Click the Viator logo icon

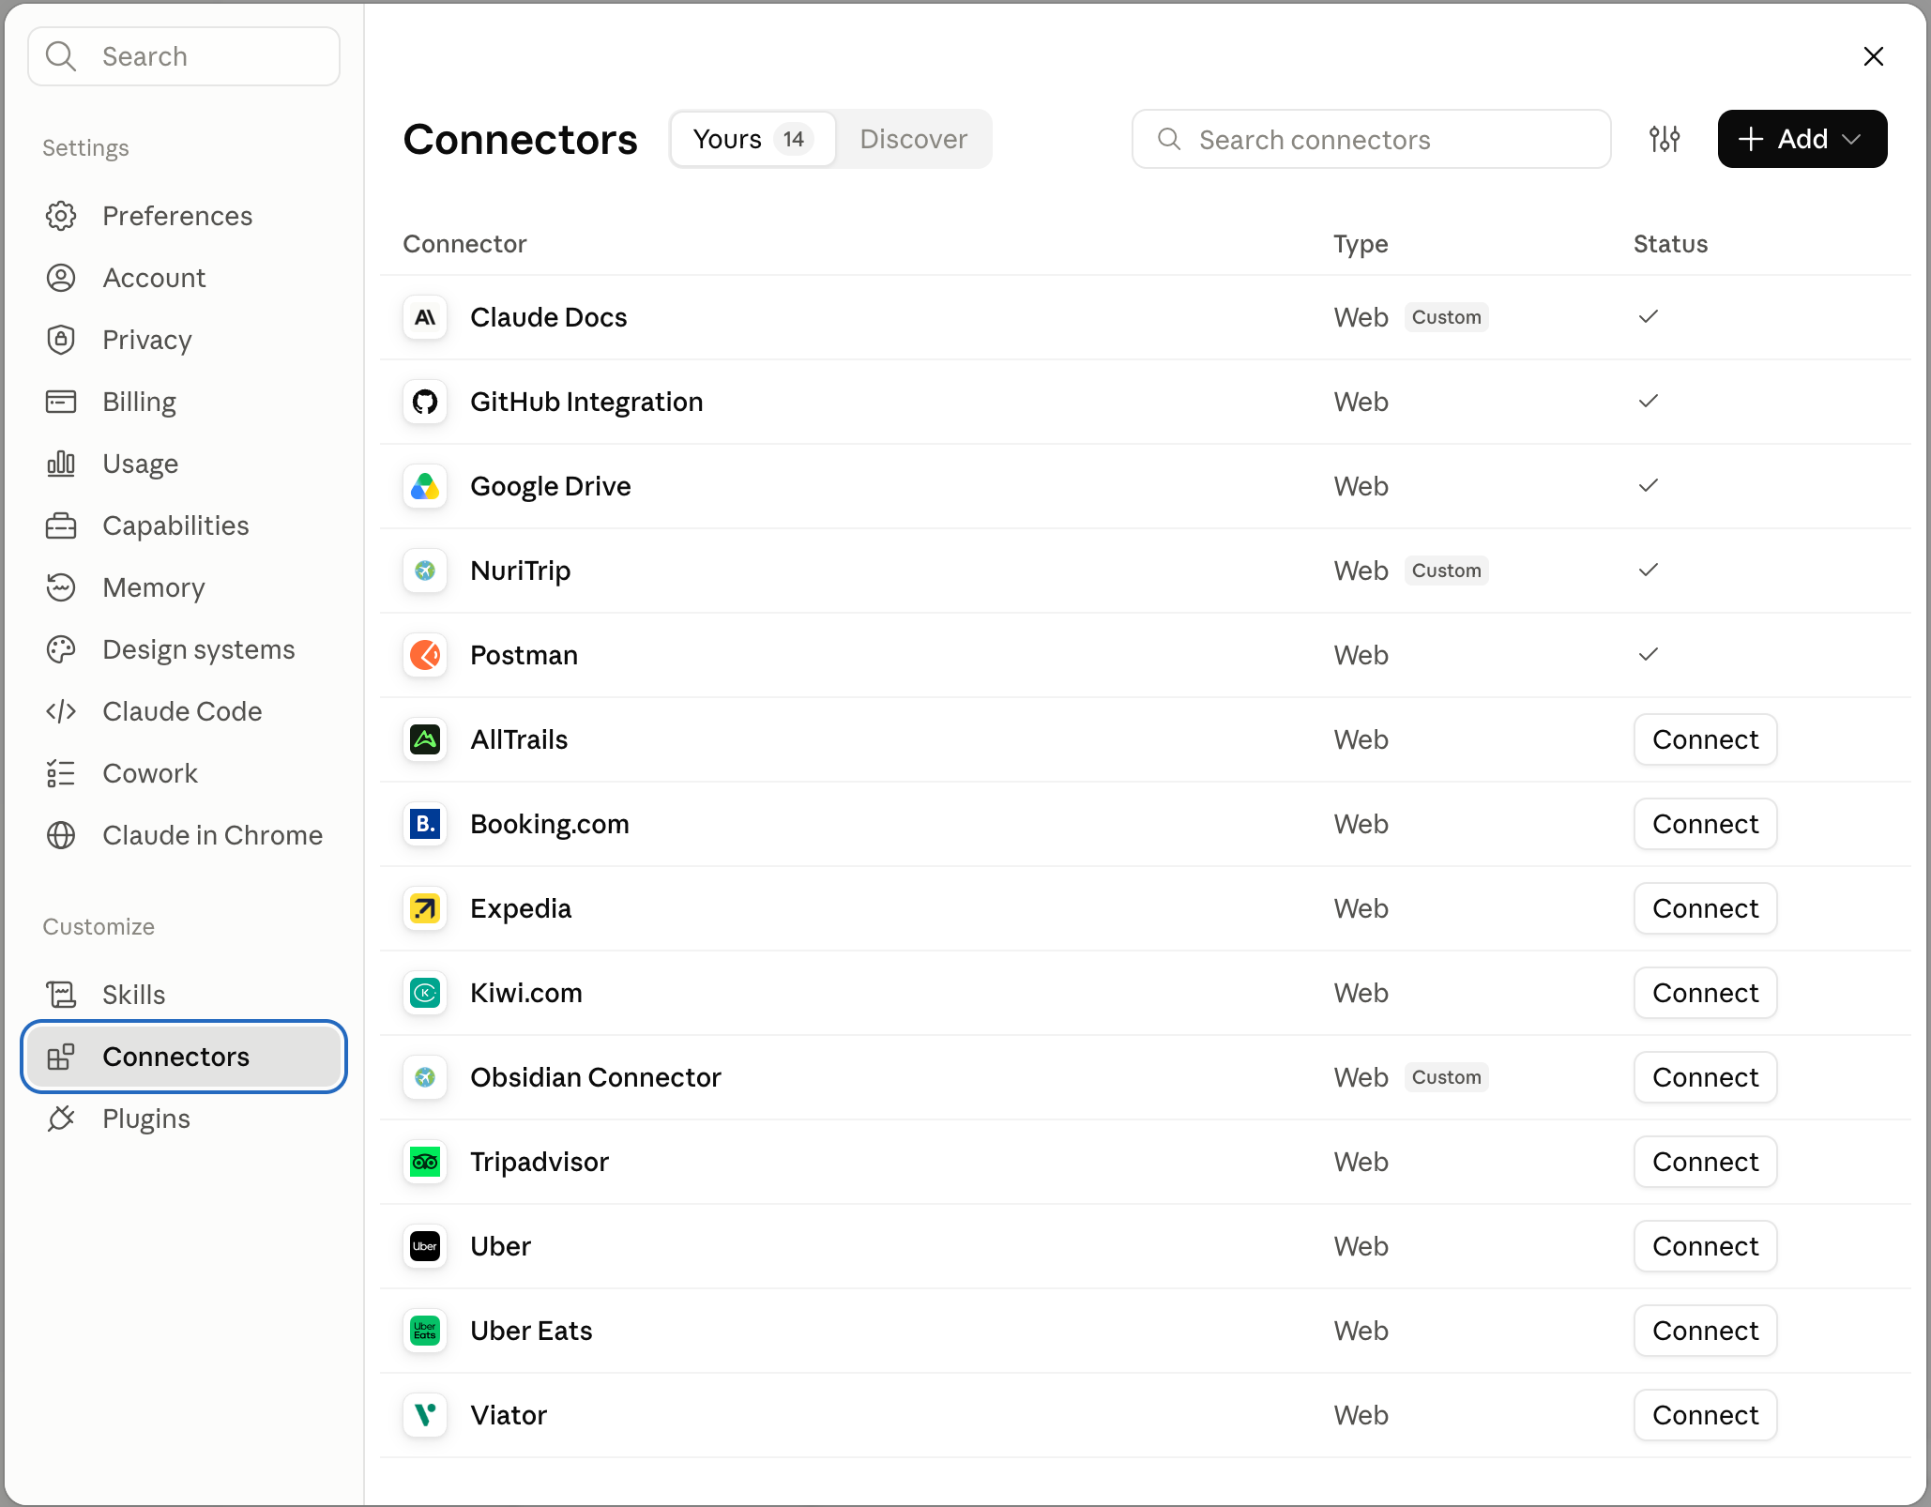coord(425,1415)
